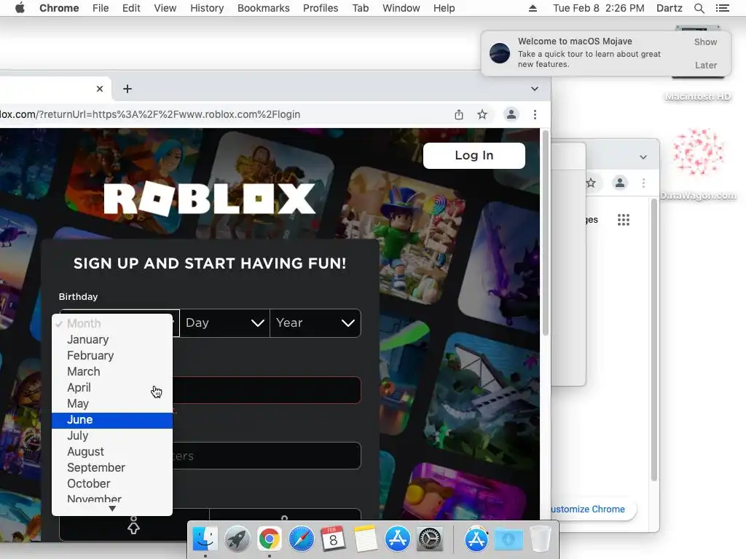Screen dimensions: 746x559
Task: Click profile icon in background Chrome window
Action: 620,183
